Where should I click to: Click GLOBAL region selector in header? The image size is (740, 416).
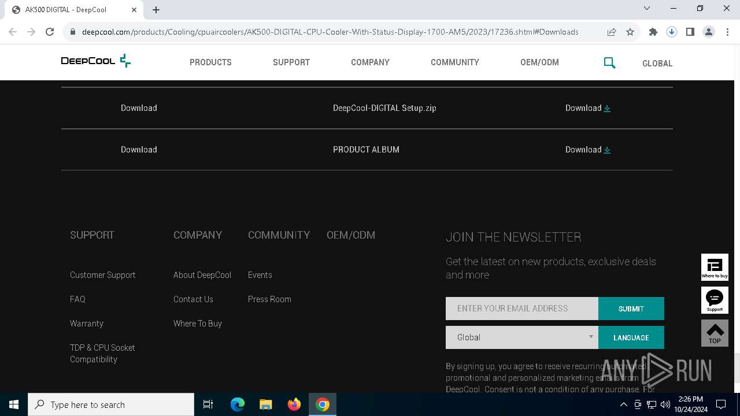(x=657, y=64)
